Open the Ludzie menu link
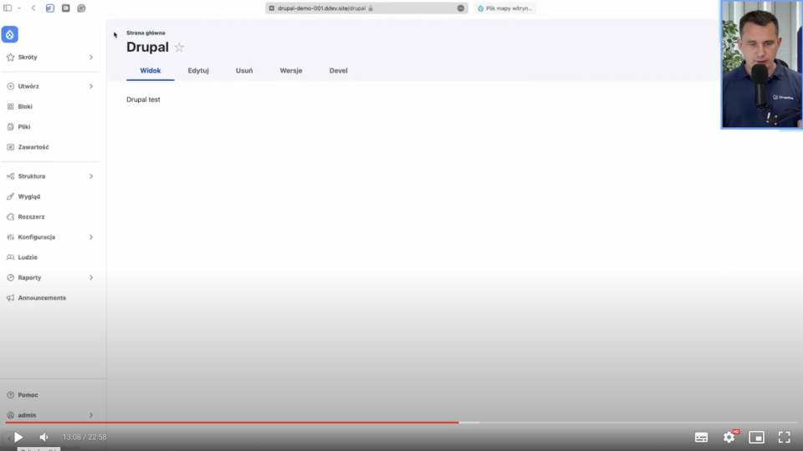This screenshot has height=451, width=803. (x=28, y=257)
